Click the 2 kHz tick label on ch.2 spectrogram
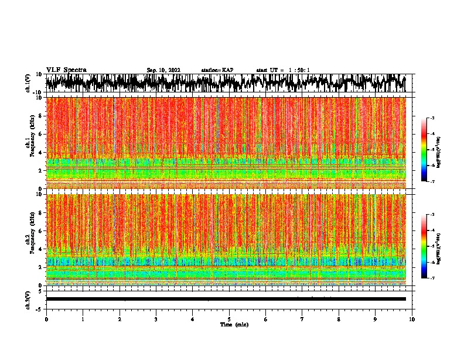464x358 pixels. [x=40, y=267]
